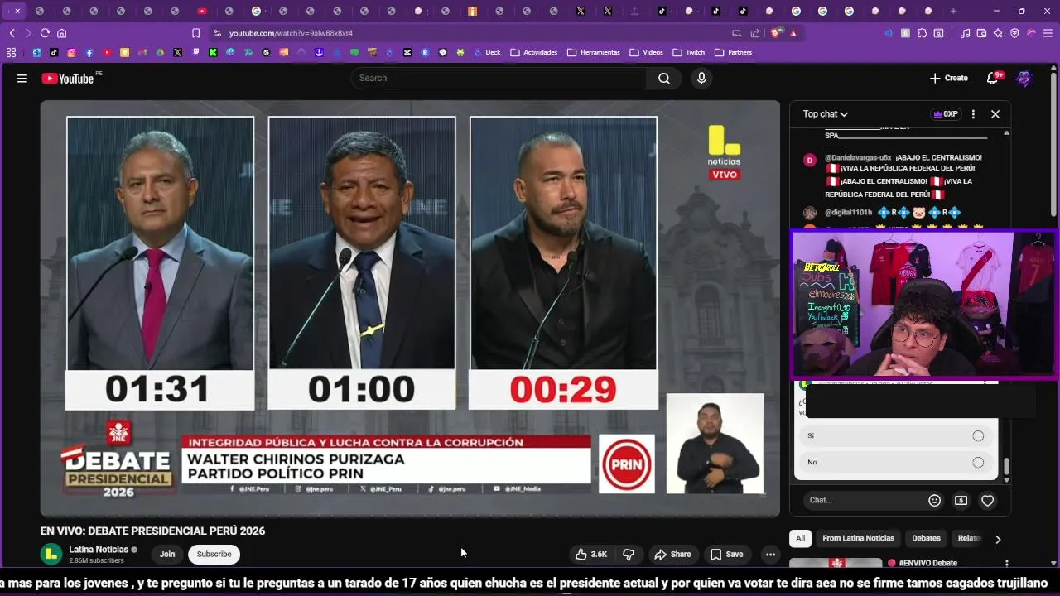This screenshot has width=1060, height=596.
Task: Show more filter chips with right arrow
Action: [998, 539]
